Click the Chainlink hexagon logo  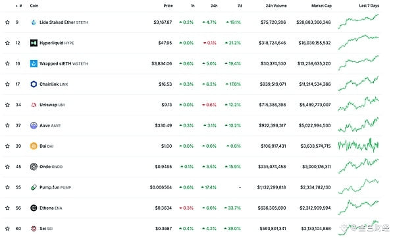34,84
